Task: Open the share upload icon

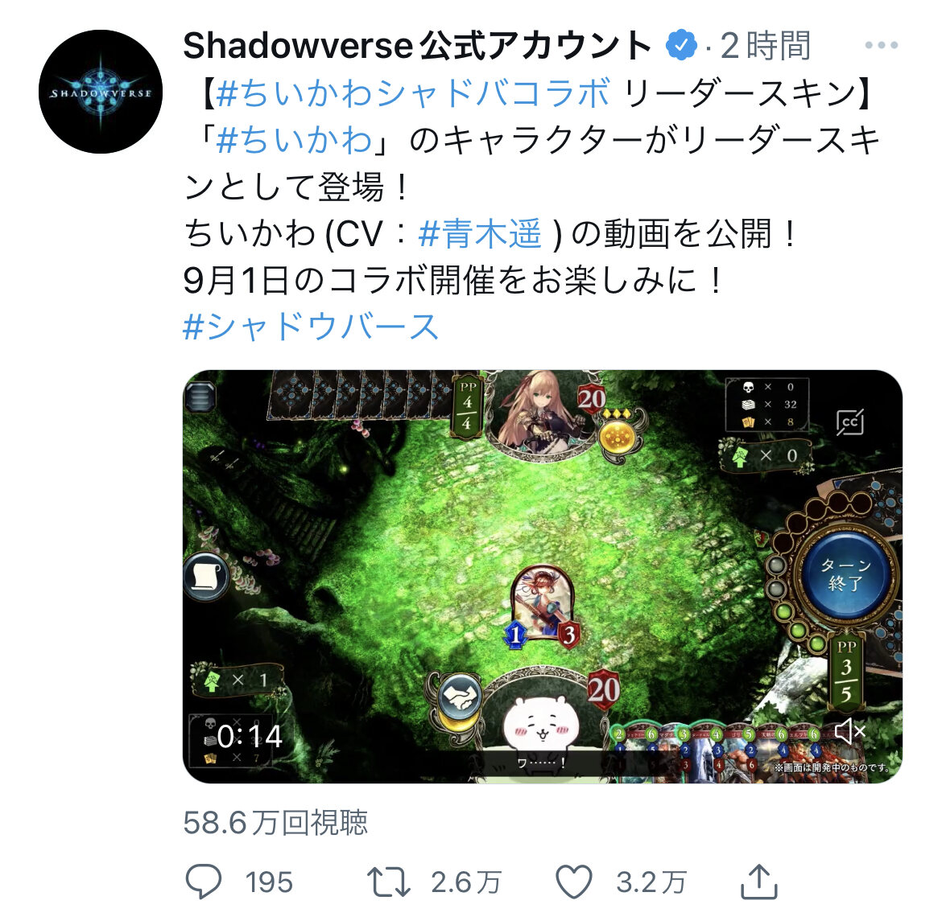Action: (x=758, y=882)
